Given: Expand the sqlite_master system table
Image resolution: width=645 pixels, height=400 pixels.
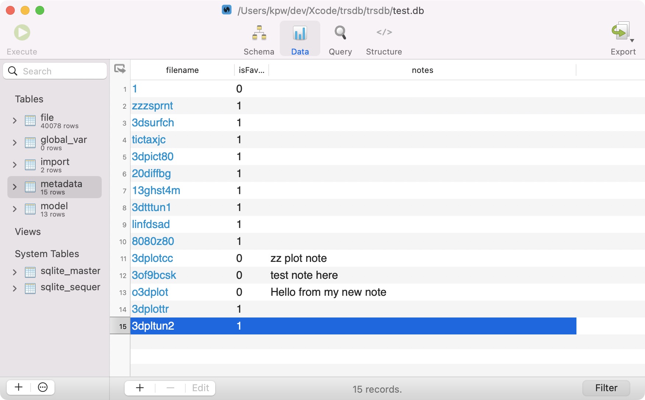Looking at the screenshot, I should click(15, 272).
